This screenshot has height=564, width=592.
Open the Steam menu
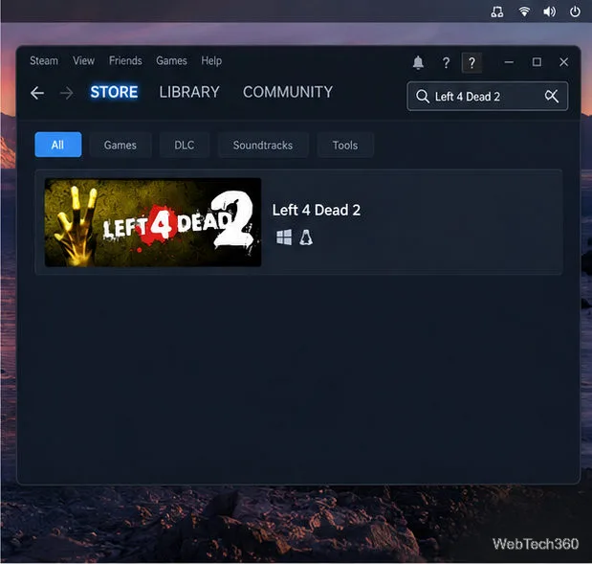coord(44,61)
